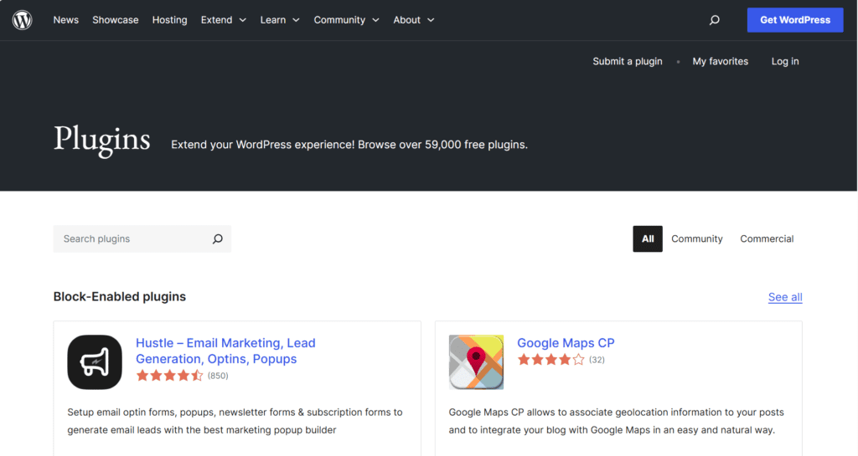
Task: Click the Get WordPress button
Action: tap(795, 20)
